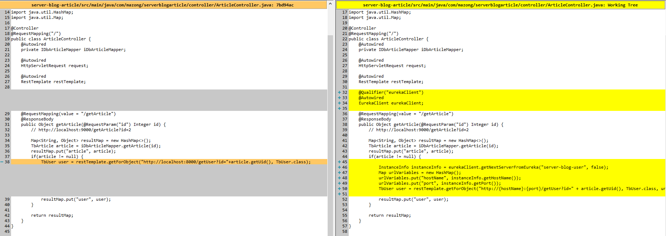
Task: Click the removed restTemplate.getForObject line in left pane
Action: pyautogui.click(x=176, y=162)
